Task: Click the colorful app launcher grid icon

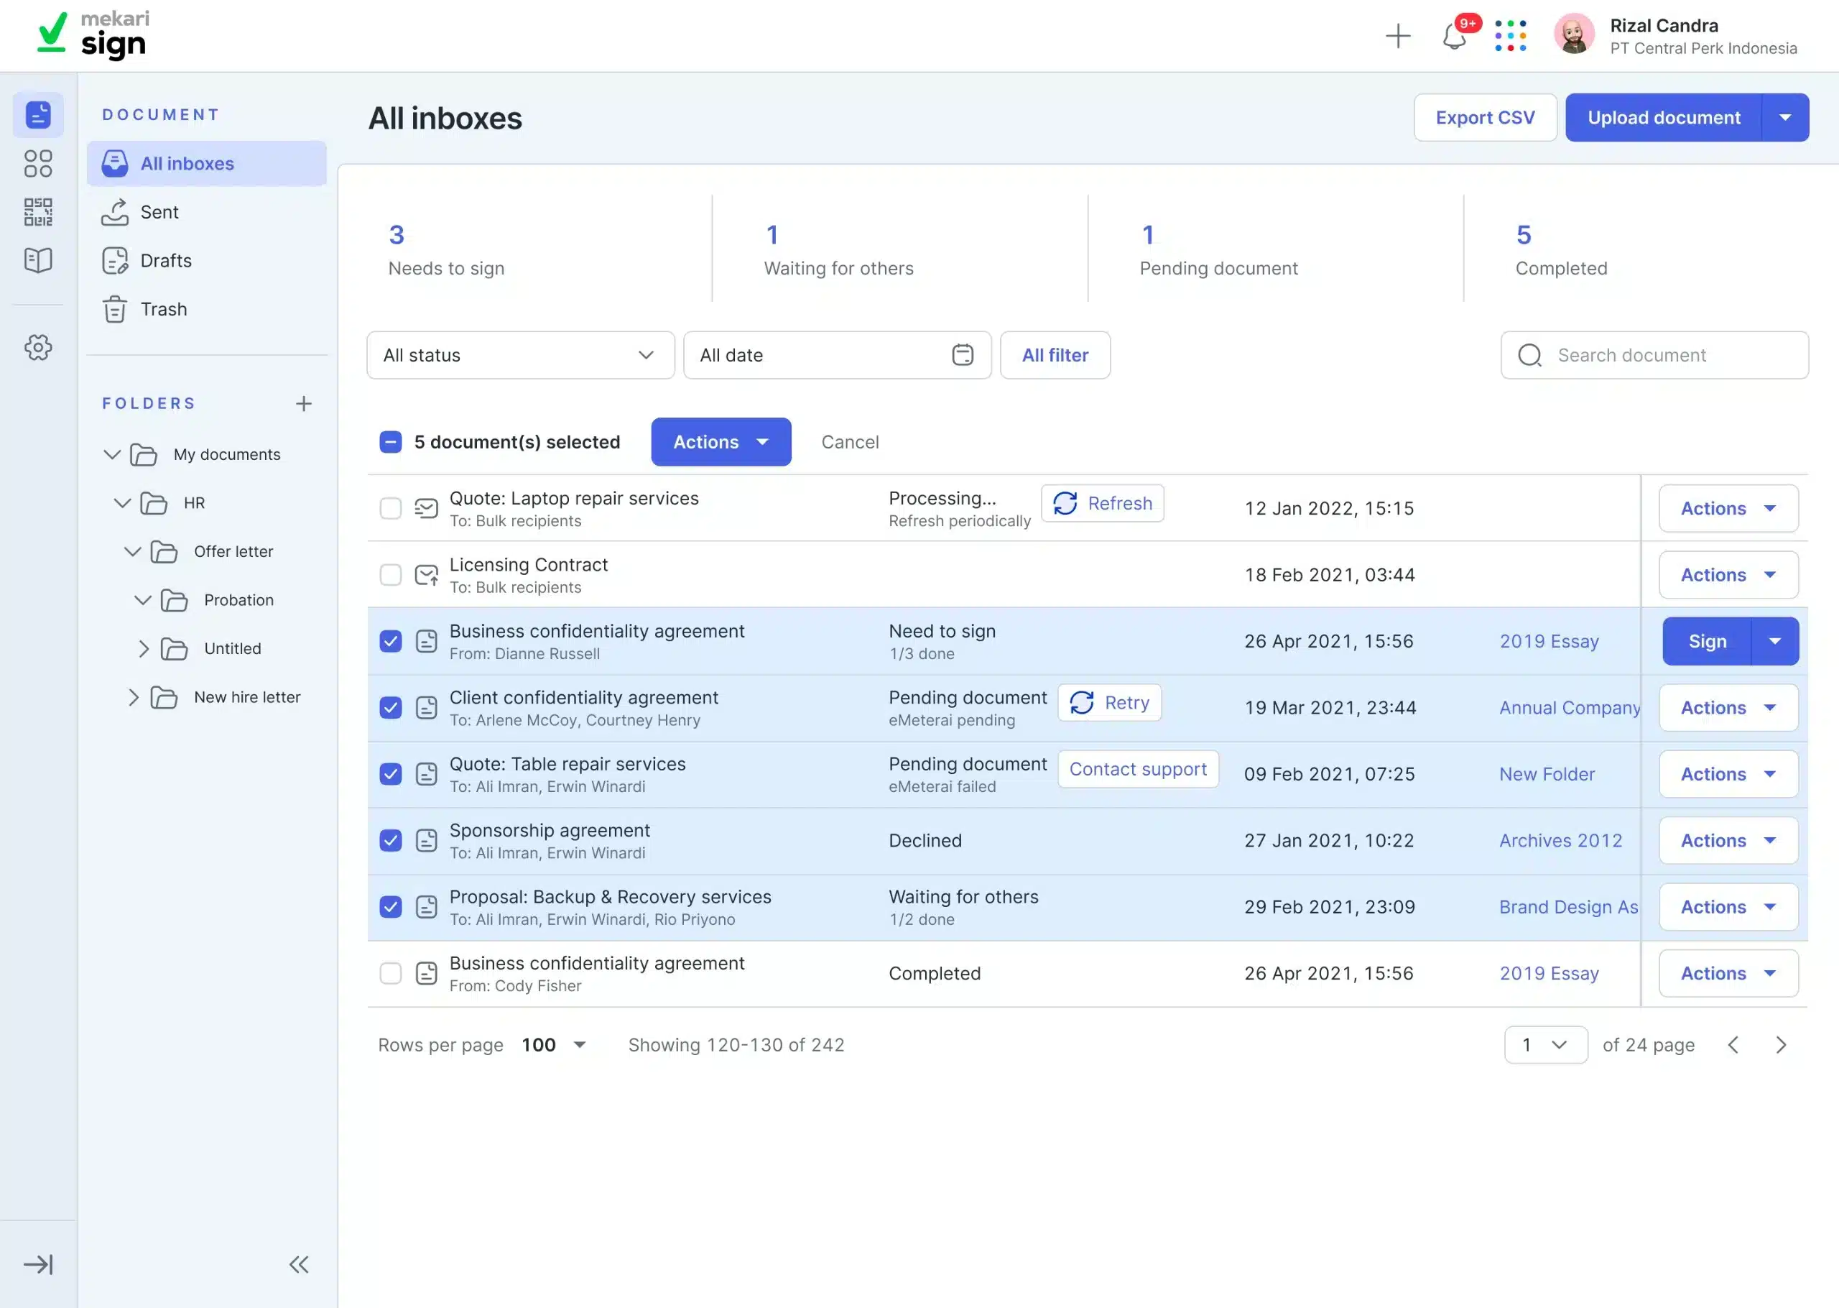Action: [1510, 36]
